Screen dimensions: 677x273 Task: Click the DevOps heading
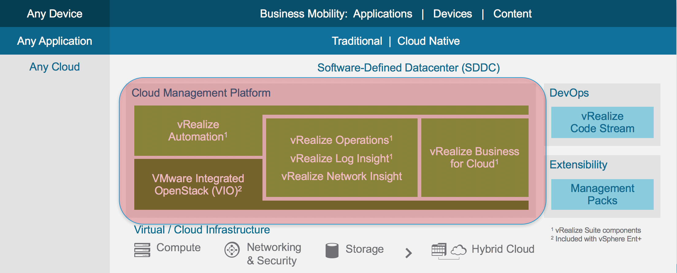tap(569, 93)
